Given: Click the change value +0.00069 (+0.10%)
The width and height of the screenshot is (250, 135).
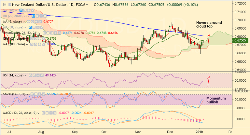Looking at the screenshot, I should (182, 5).
